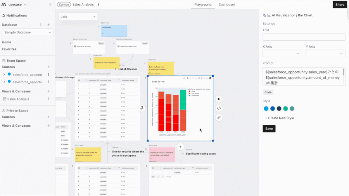Switch to the Dashboard tab
This screenshot has height=196, width=349.
point(227,4)
